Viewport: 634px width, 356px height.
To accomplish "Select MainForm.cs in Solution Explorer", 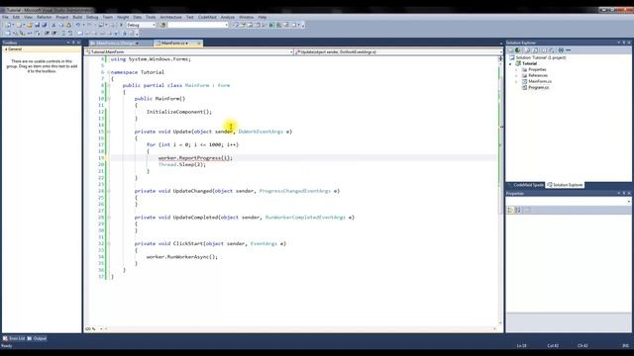I will pos(539,81).
